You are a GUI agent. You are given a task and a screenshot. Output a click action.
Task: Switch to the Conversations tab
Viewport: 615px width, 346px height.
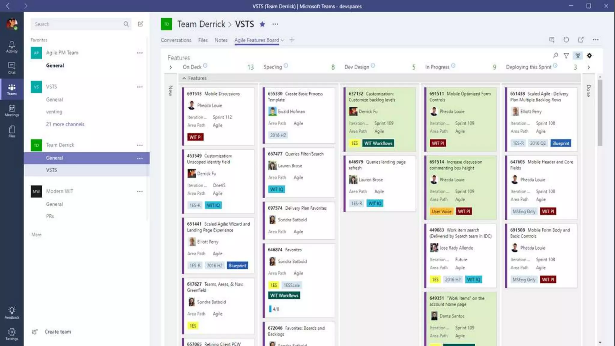(176, 40)
